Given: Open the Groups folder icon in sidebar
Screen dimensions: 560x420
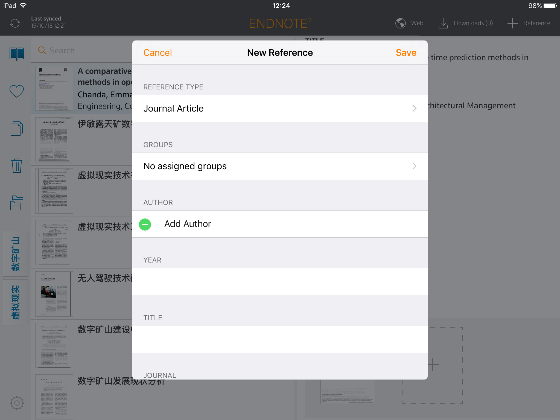Looking at the screenshot, I should [17, 203].
